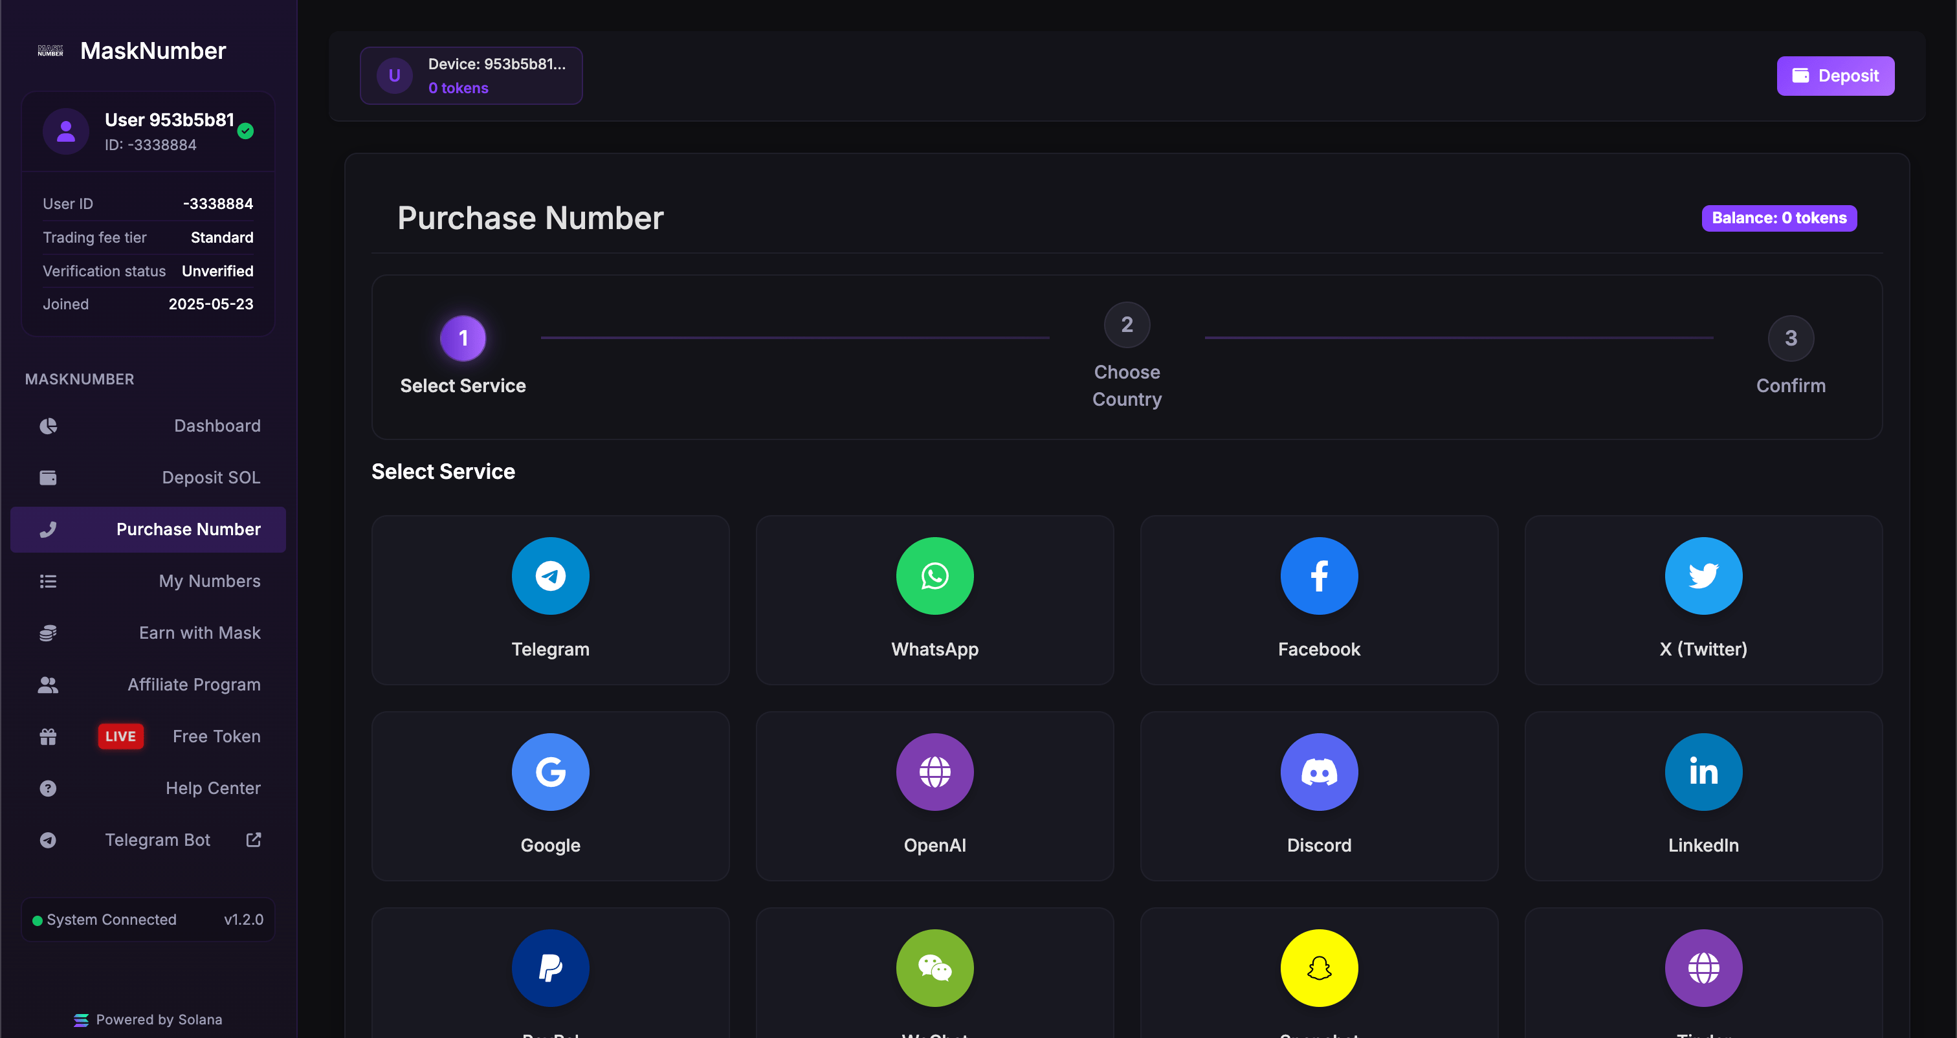
Task: Open the Dashboard menu item
Action: pos(148,426)
